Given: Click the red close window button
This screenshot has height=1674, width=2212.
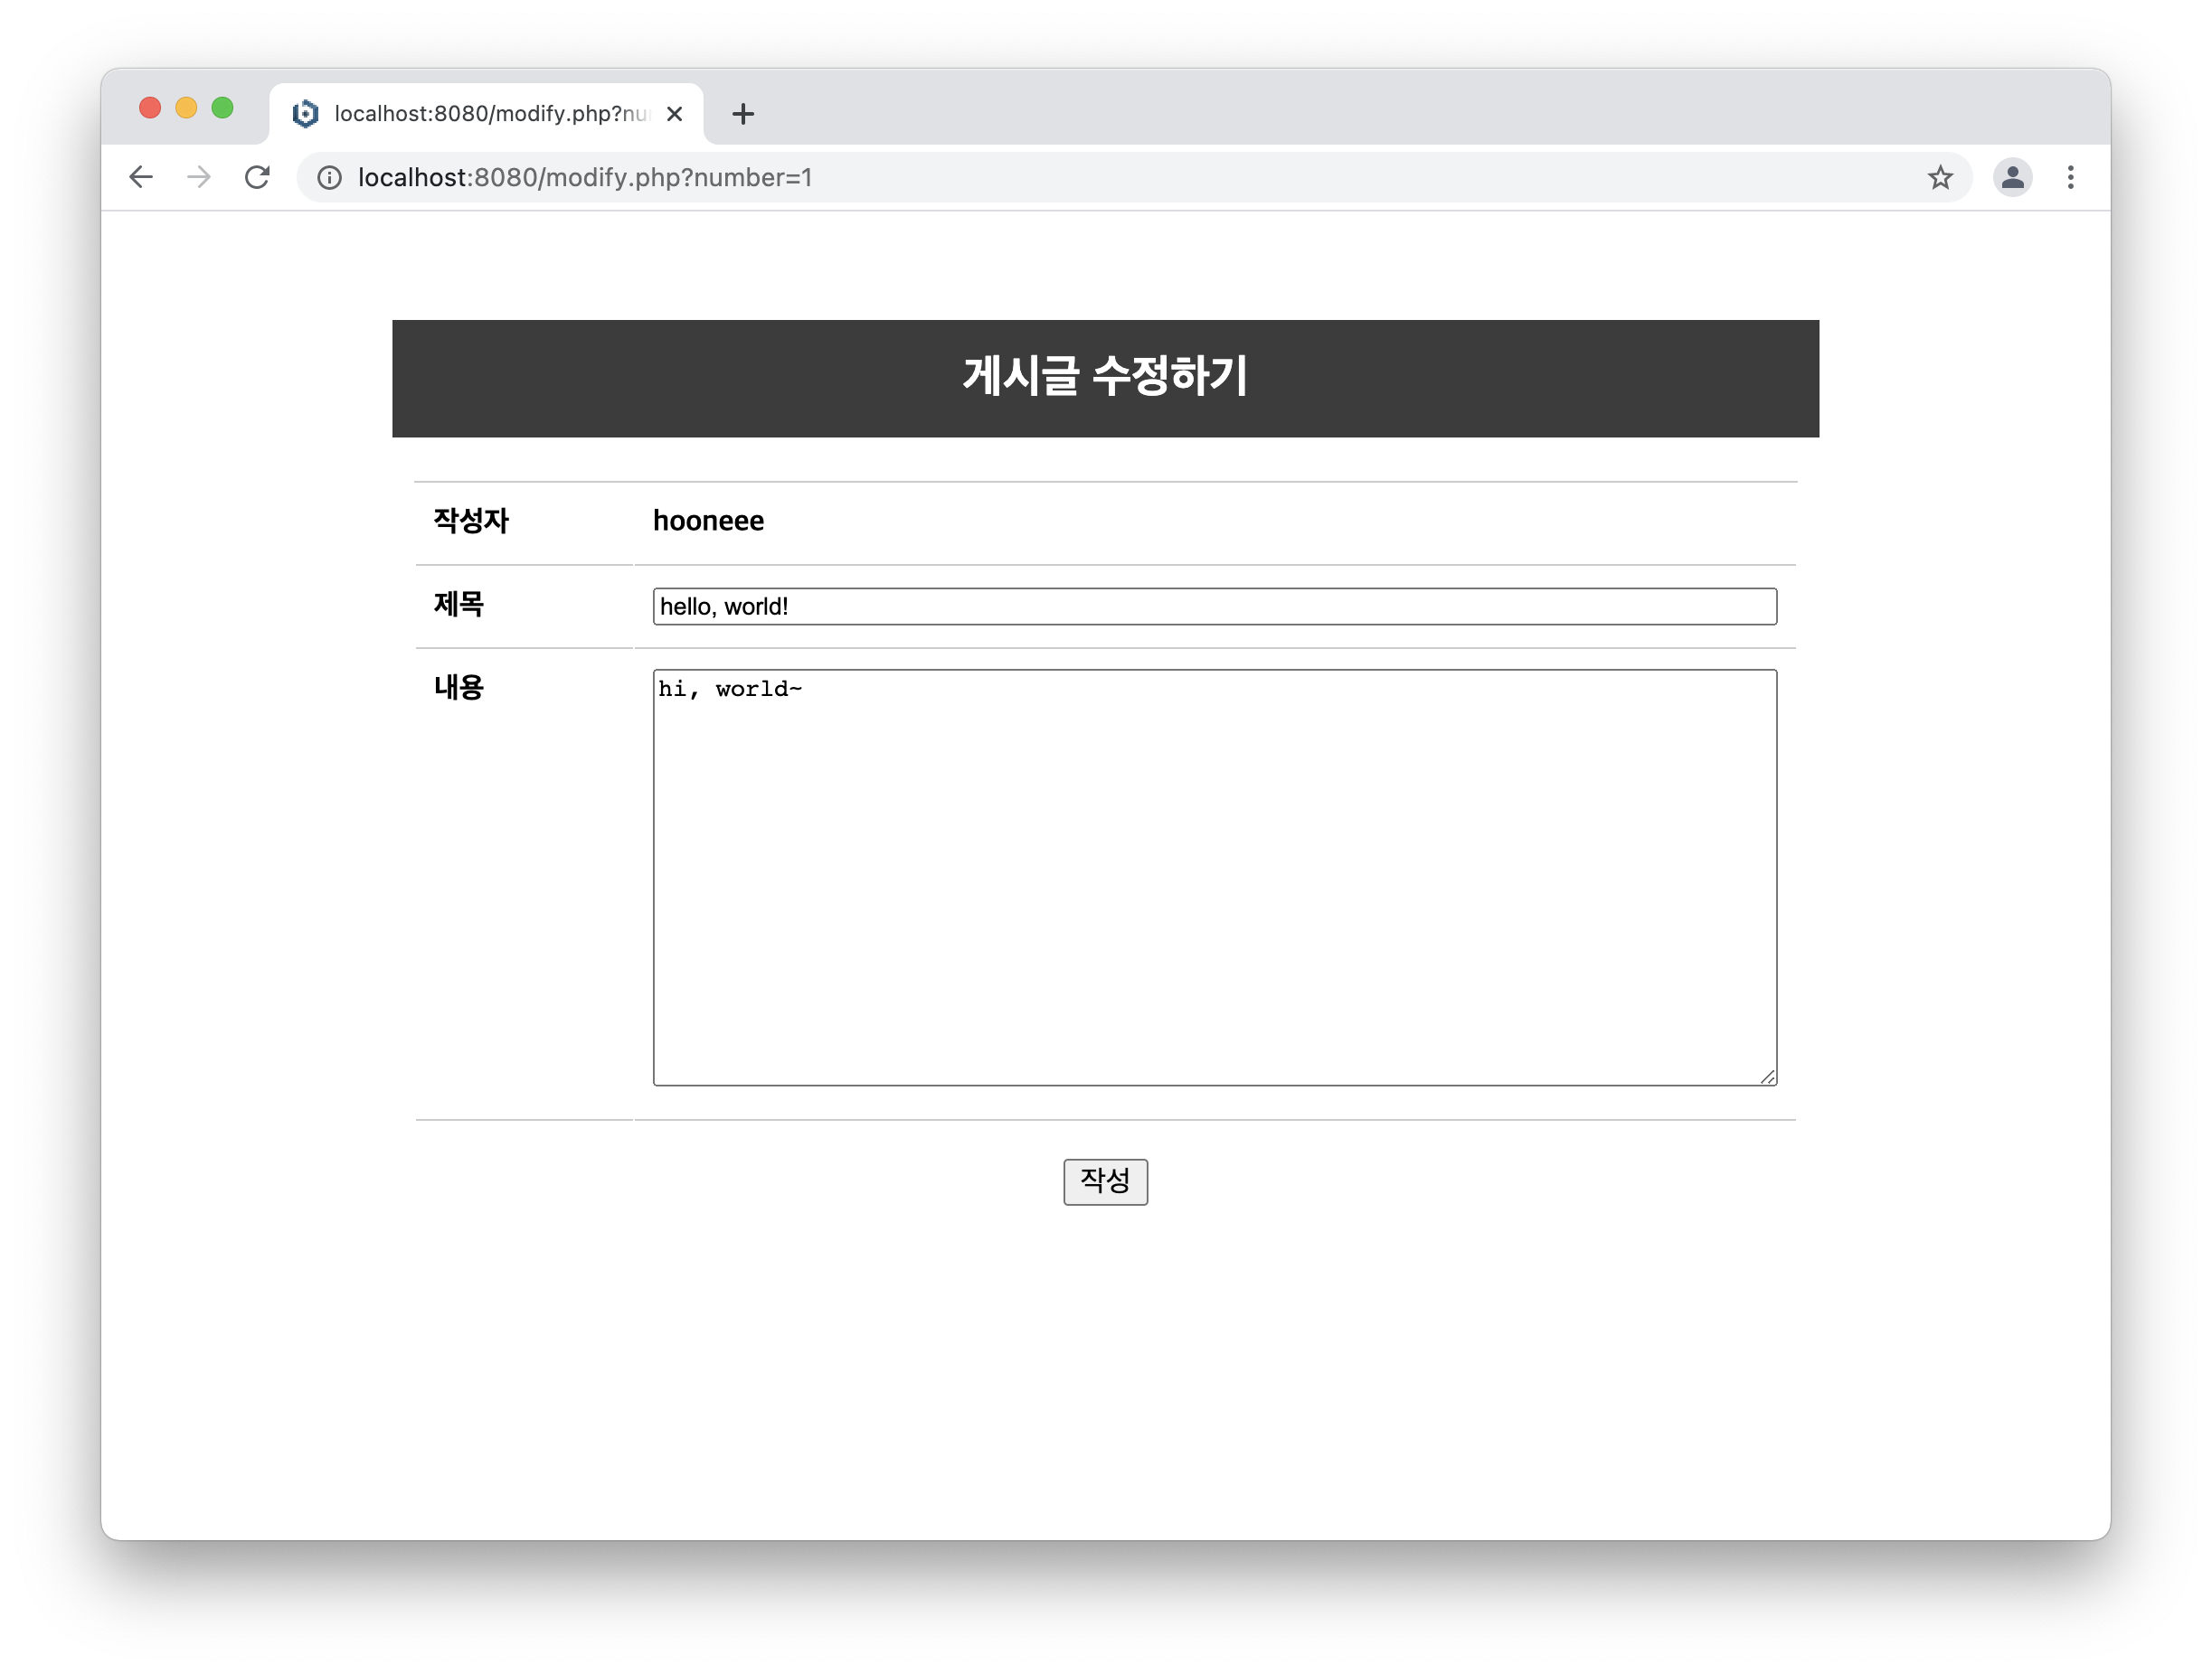Looking at the screenshot, I should coord(150,108).
